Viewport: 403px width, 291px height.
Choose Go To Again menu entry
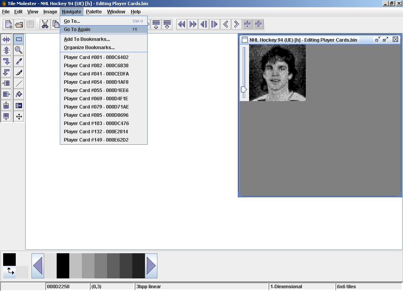click(x=77, y=29)
